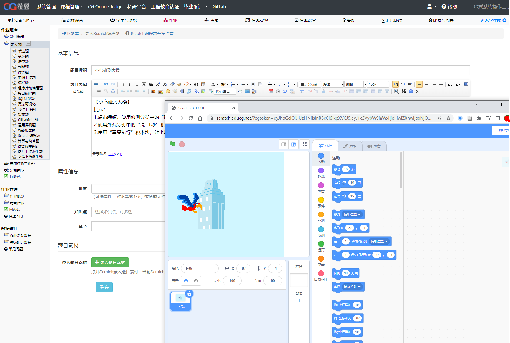Select the 事件 yellow category circle
The image size is (510, 343).
click(321, 200)
